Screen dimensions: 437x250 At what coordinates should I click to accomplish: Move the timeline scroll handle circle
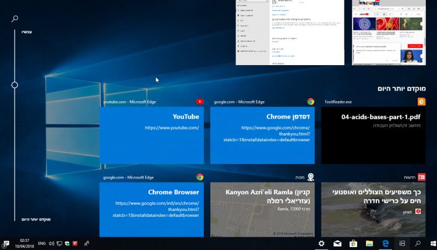15,85
